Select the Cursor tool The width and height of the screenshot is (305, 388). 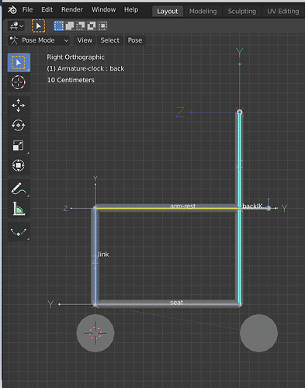coord(19,82)
